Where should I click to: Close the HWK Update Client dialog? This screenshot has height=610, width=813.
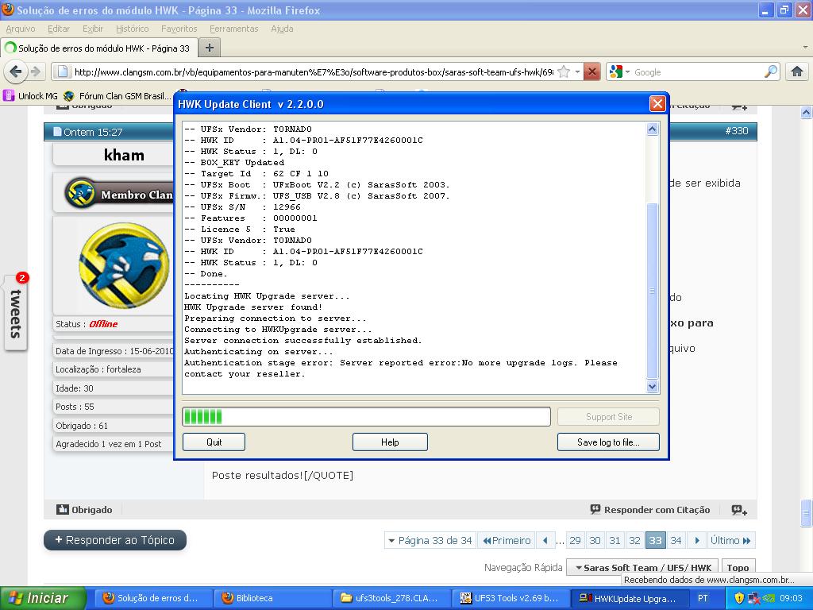click(x=657, y=104)
